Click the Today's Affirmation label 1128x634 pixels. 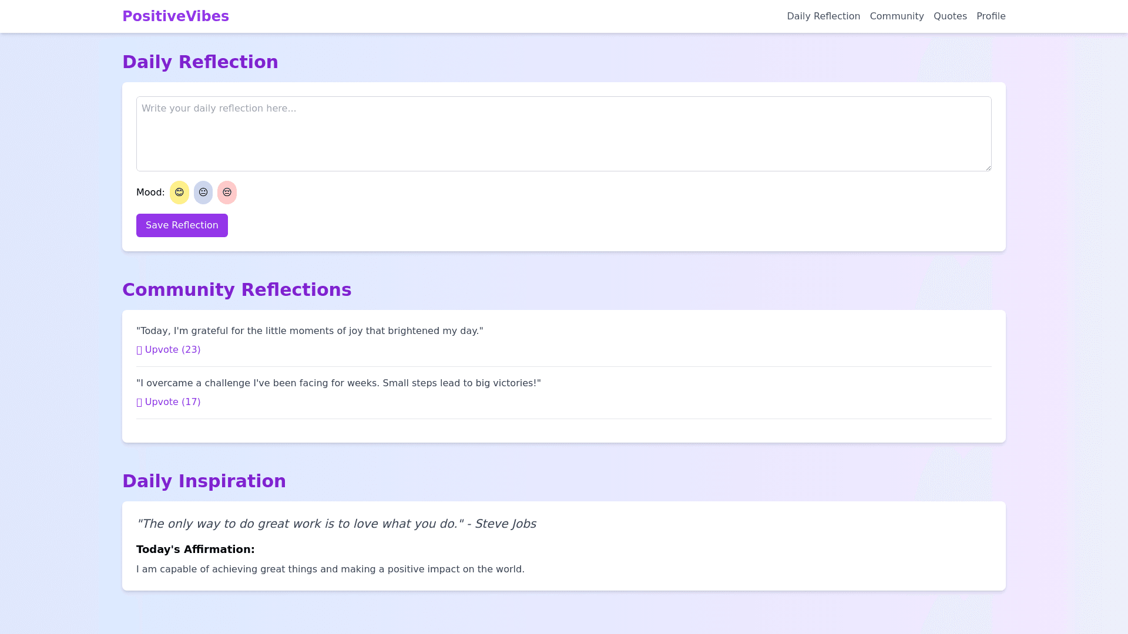click(195, 549)
